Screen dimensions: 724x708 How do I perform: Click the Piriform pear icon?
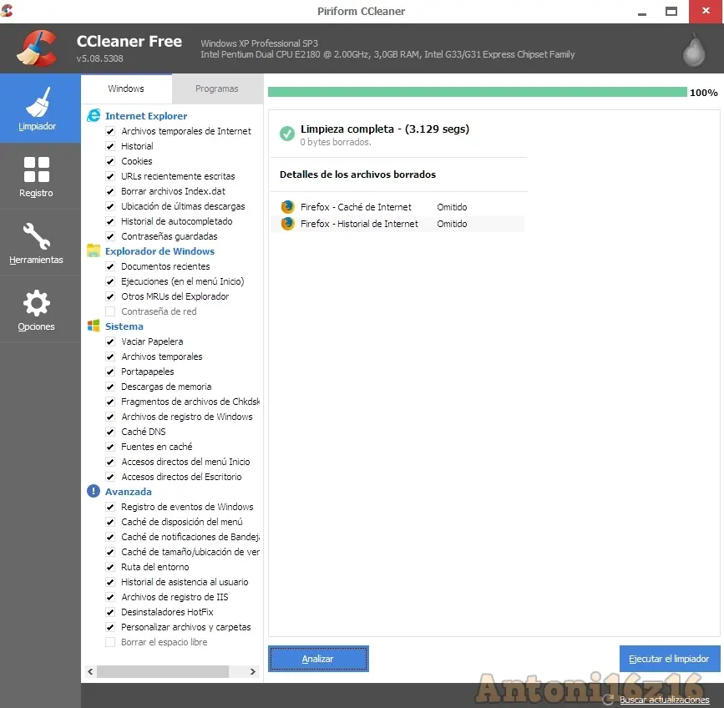pyautogui.click(x=694, y=50)
